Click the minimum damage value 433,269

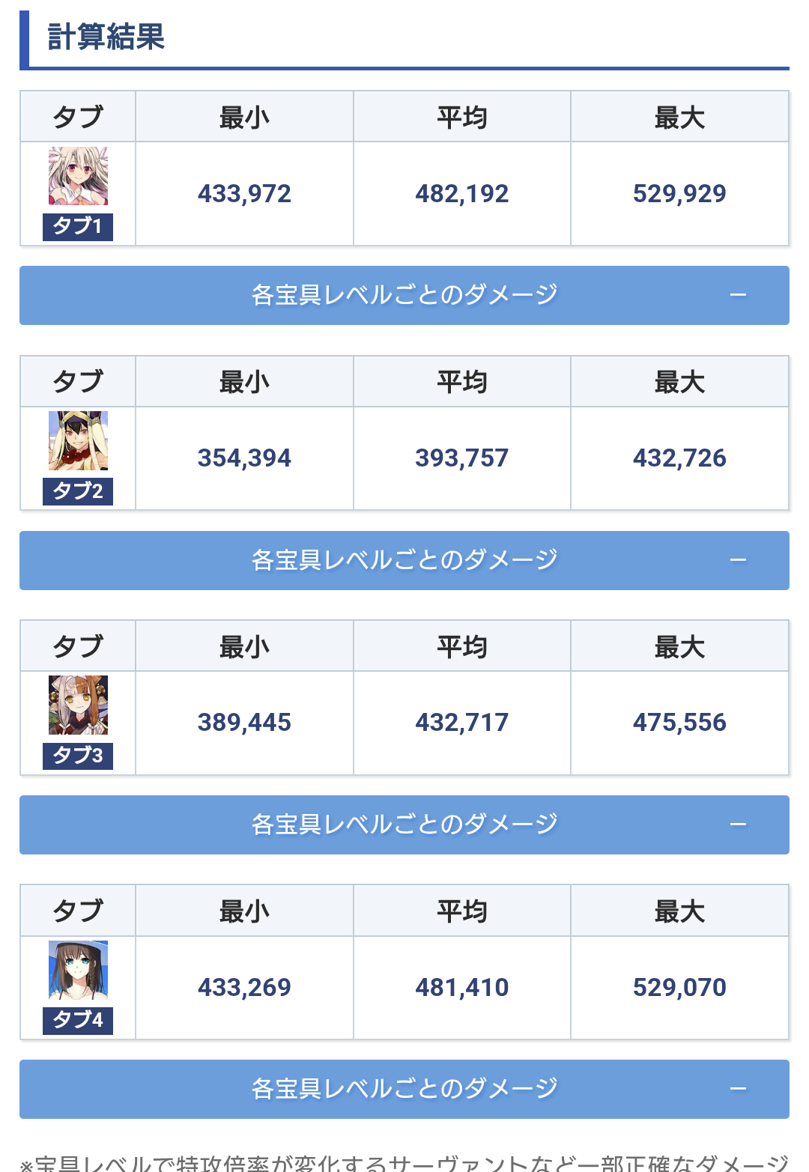[244, 988]
